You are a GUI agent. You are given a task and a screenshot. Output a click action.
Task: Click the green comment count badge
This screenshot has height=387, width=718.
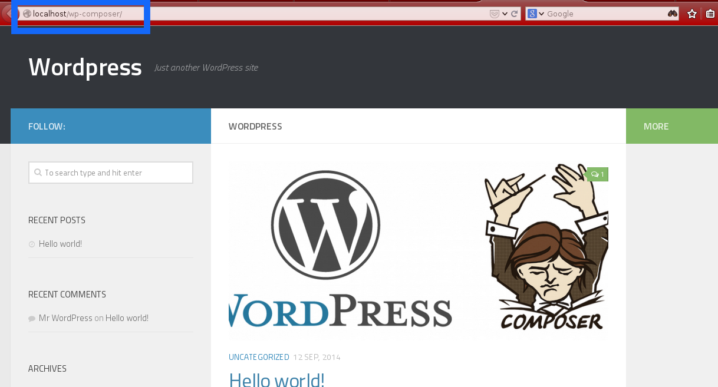point(597,174)
